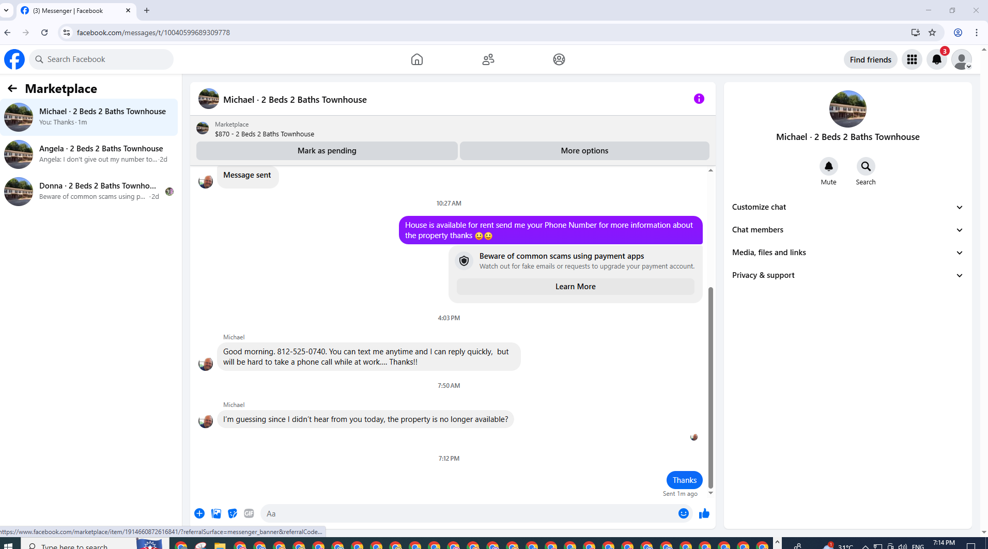This screenshot has height=549, width=988.
Task: Open more actions with the plus icon
Action: pyautogui.click(x=199, y=513)
